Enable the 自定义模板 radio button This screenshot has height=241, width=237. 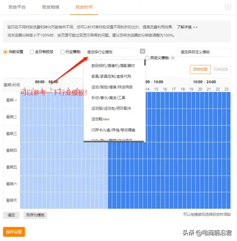[147, 58]
